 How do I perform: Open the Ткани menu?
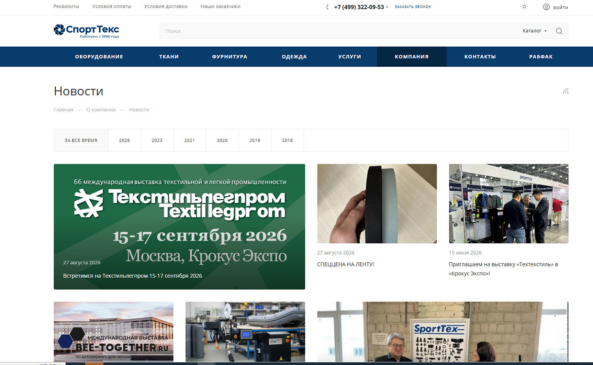pos(169,56)
